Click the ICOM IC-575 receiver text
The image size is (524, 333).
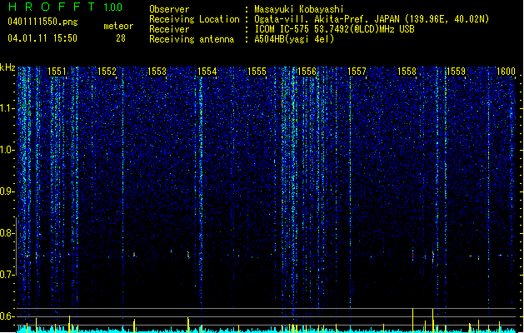click(334, 29)
